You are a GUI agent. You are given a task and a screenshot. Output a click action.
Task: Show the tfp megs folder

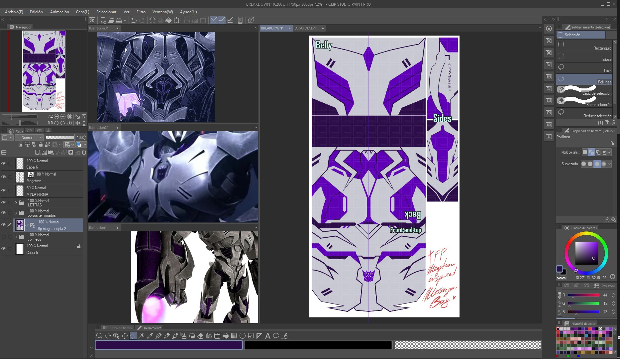(4, 237)
